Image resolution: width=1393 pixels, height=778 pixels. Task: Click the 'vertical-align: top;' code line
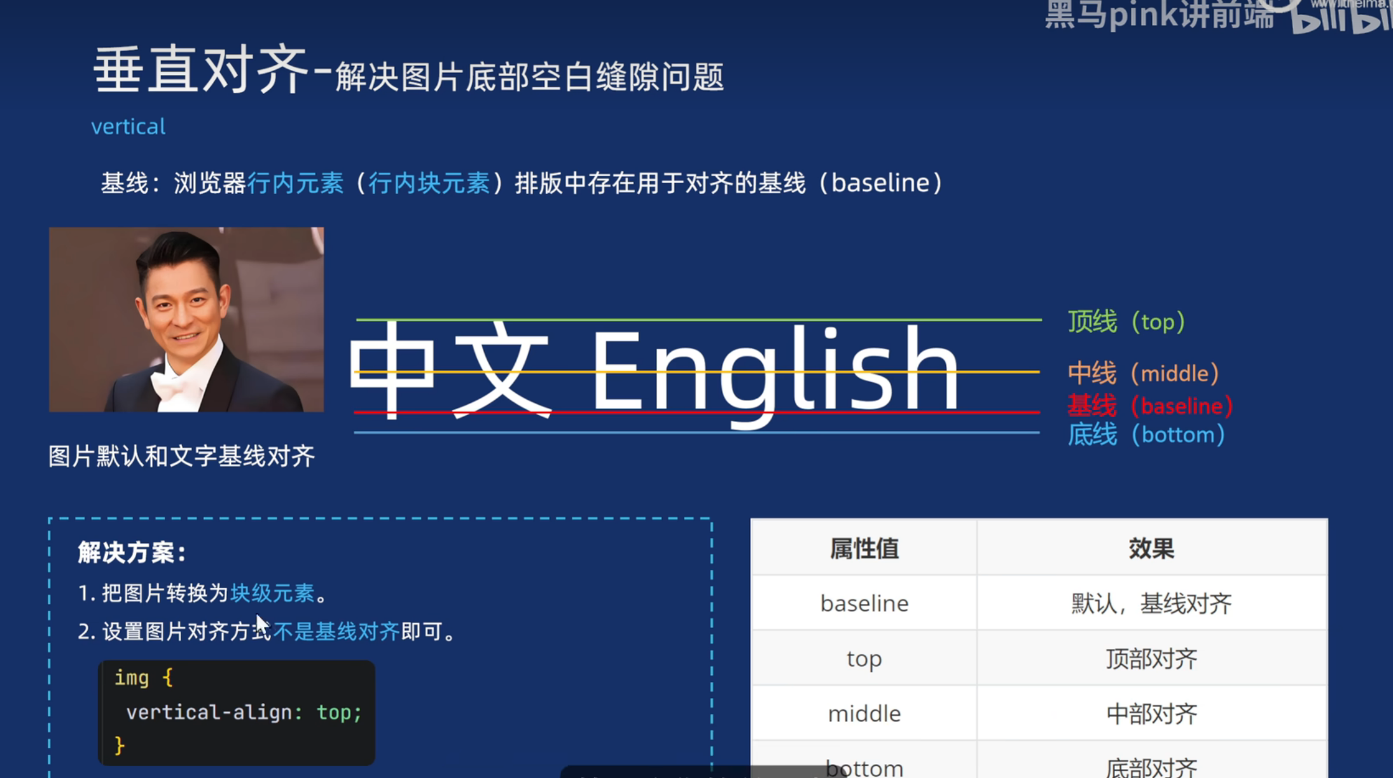pyautogui.click(x=244, y=713)
